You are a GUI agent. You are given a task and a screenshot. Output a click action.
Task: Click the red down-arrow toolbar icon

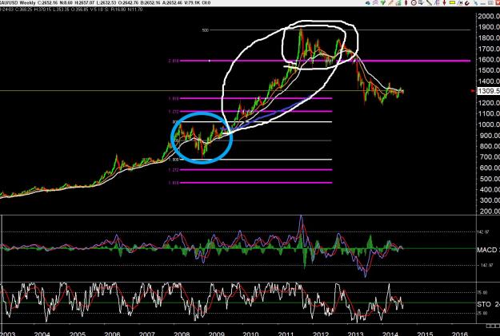pos(444,2)
